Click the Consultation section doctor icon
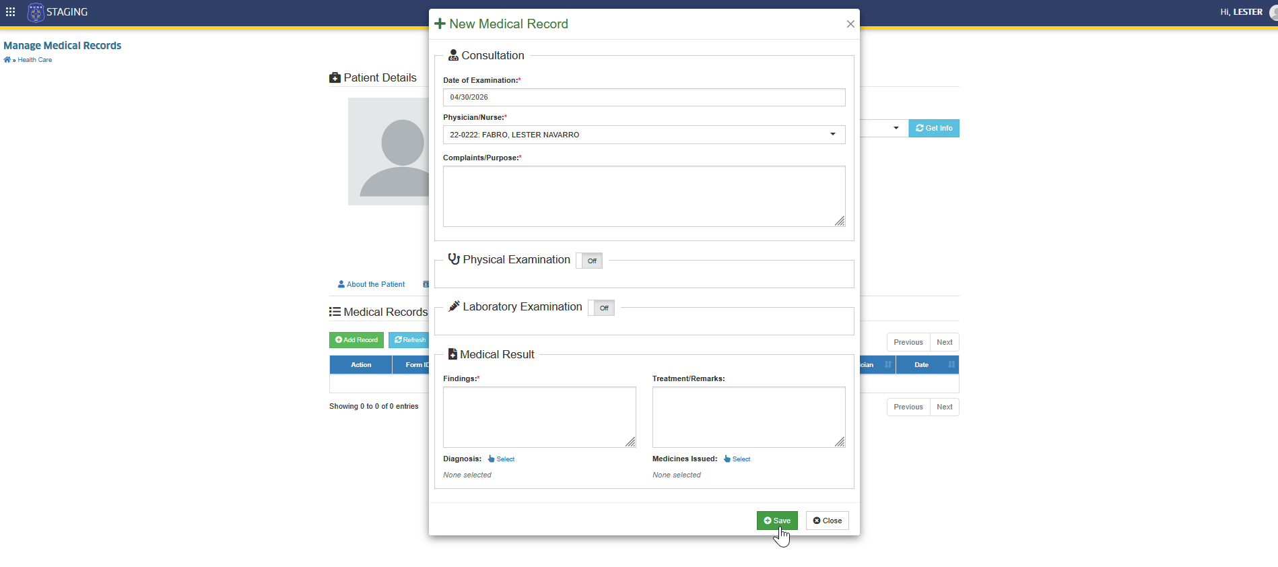 453,55
